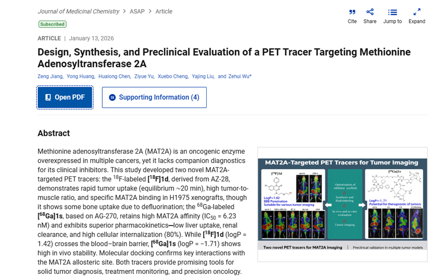
Task: Click the Article breadcrumb item
Action: [164, 11]
